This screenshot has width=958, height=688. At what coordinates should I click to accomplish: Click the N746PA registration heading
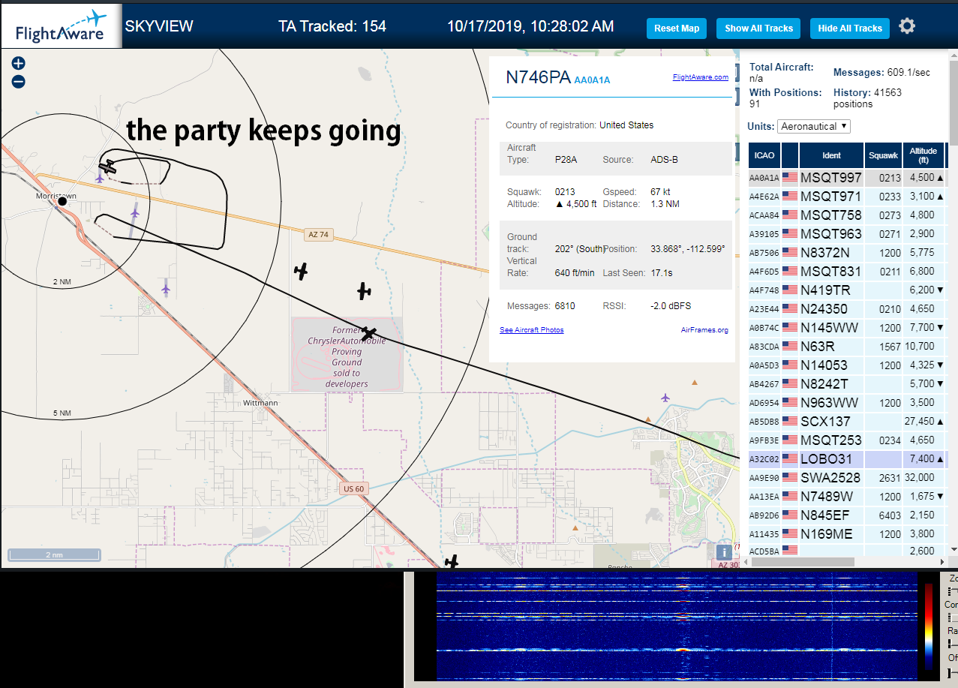[538, 78]
